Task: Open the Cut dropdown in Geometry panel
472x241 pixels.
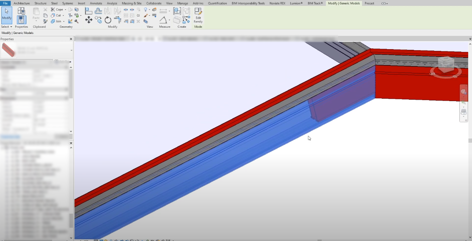Action: coord(63,15)
